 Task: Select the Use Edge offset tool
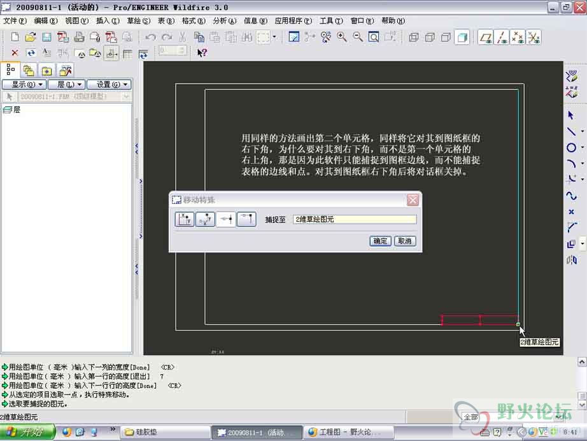[x=571, y=243]
